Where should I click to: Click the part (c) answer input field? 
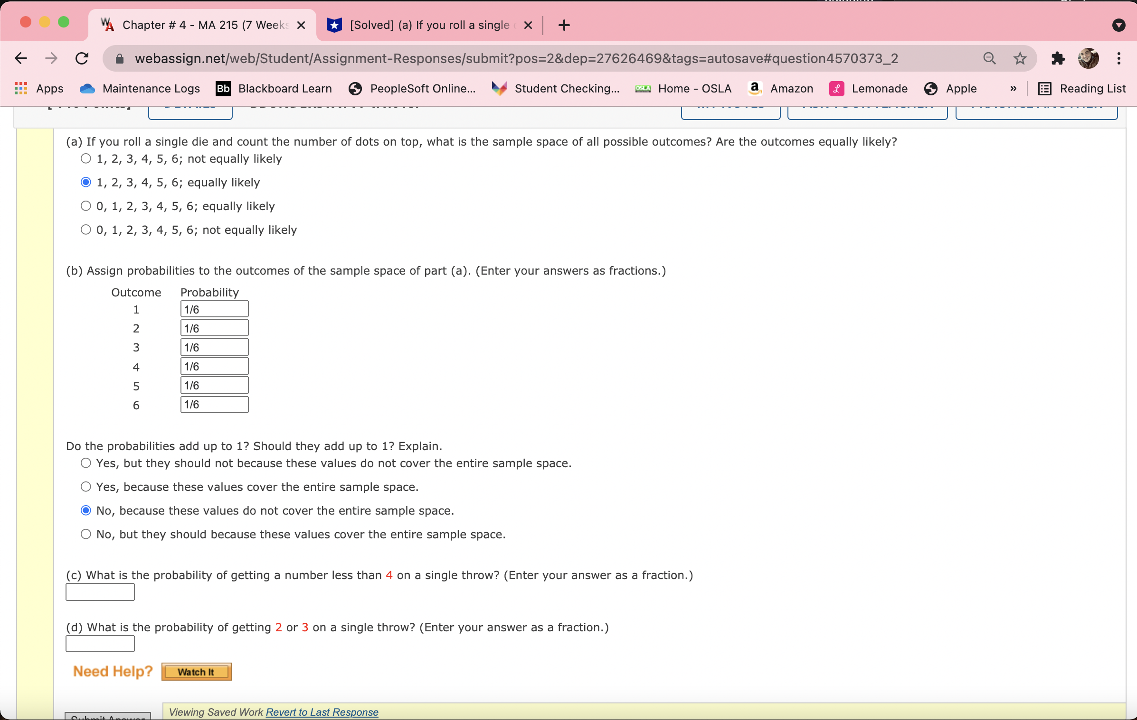(100, 592)
